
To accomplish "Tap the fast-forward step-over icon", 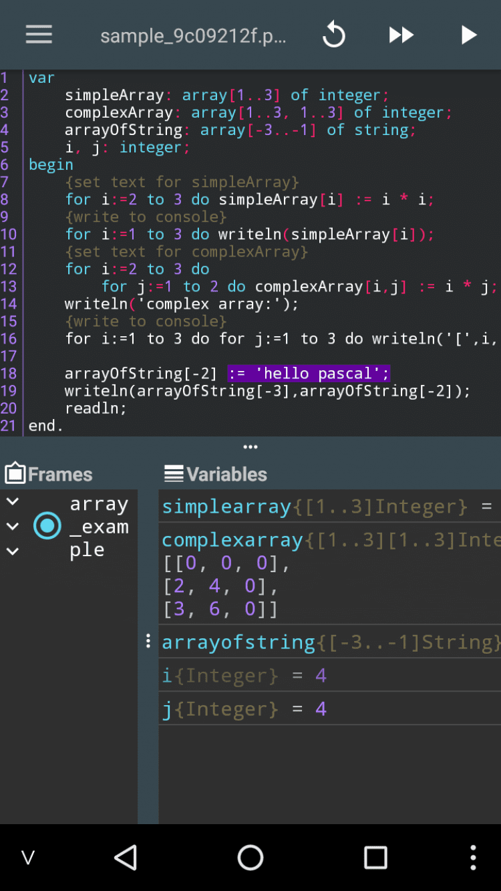I will 401,35.
